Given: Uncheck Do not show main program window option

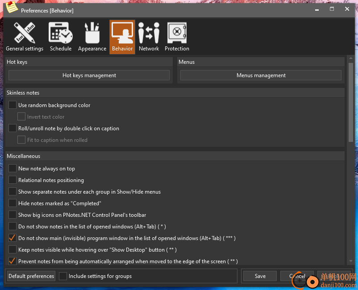Looking at the screenshot, I should 12,238.
